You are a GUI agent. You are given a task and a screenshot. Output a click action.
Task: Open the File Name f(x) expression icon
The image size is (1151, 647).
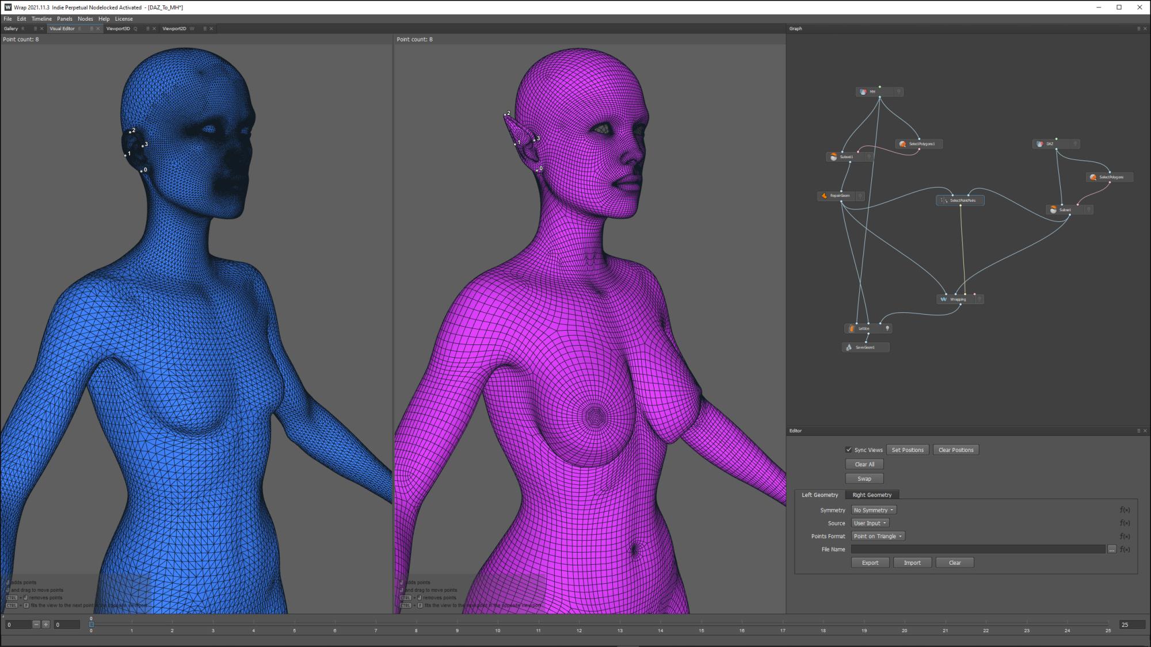(1125, 549)
